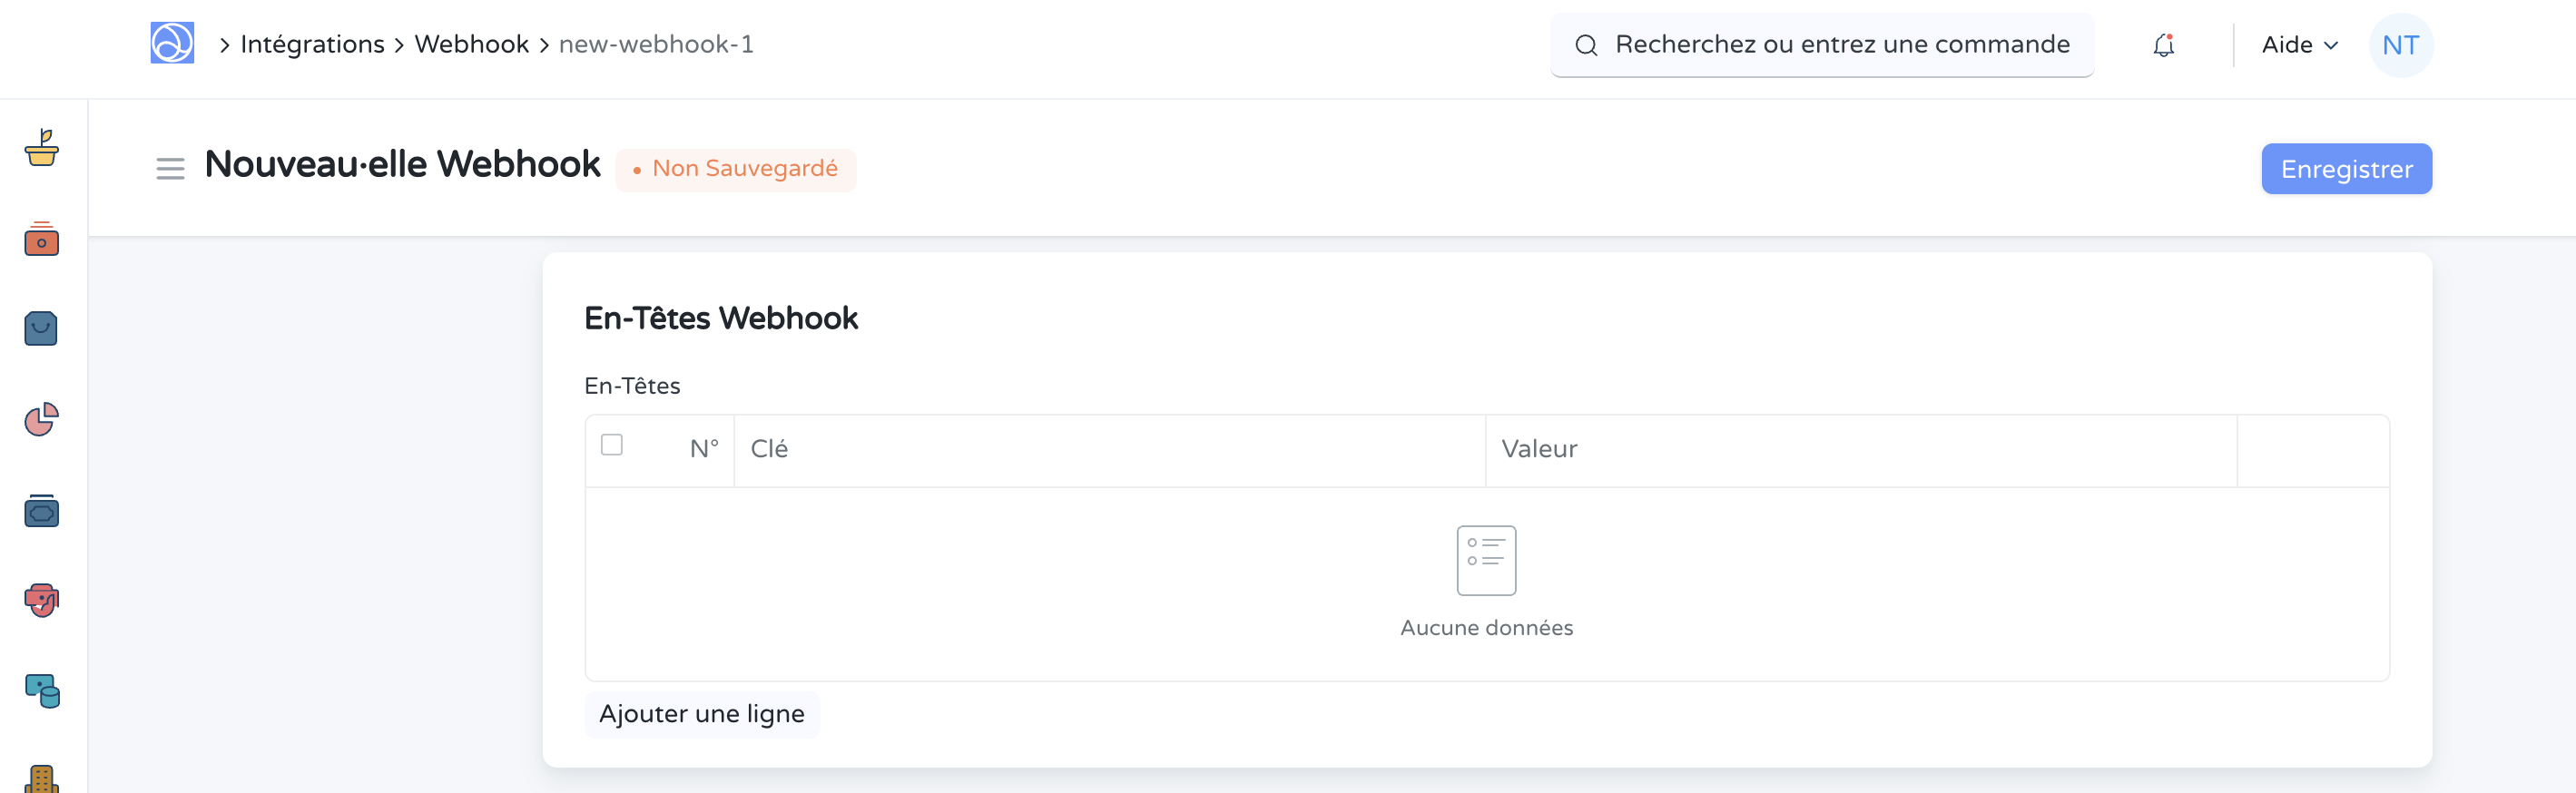
Task: Open the shopping bag module
Action: [40, 329]
